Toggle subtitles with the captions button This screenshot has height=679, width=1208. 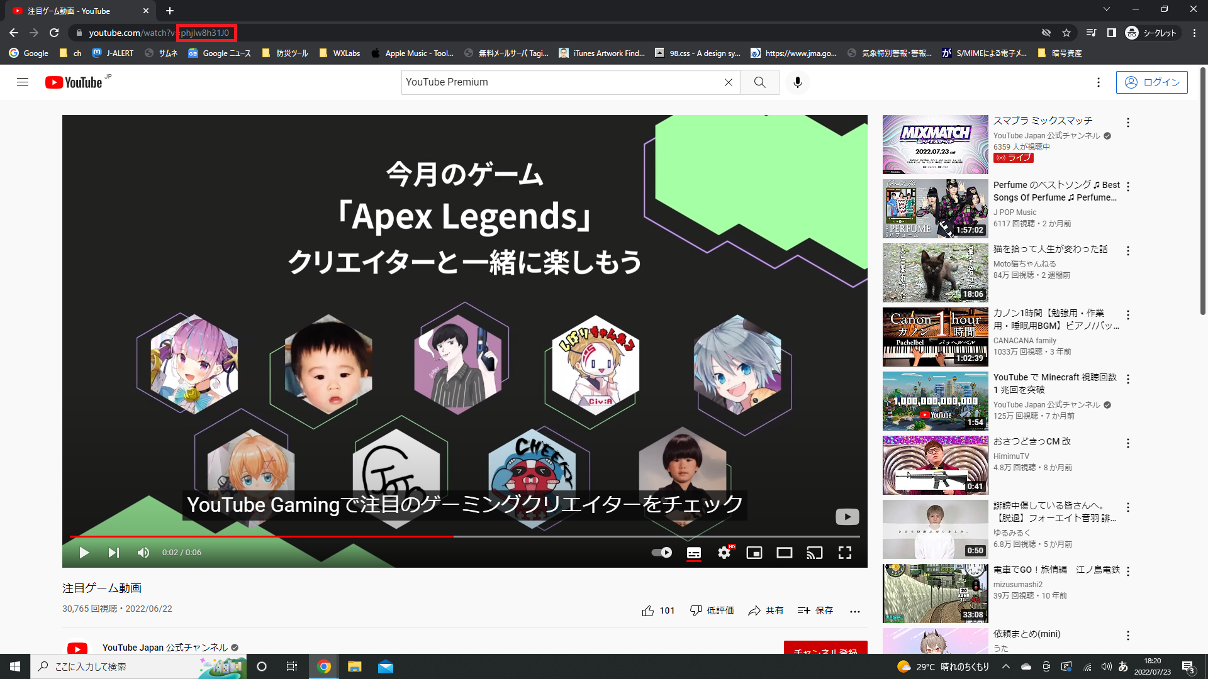pos(694,553)
